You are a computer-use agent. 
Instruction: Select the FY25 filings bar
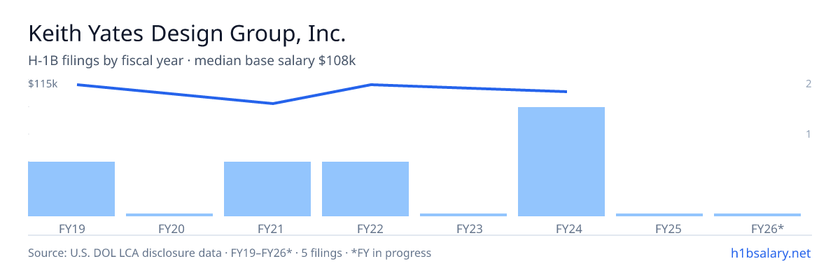(659, 215)
